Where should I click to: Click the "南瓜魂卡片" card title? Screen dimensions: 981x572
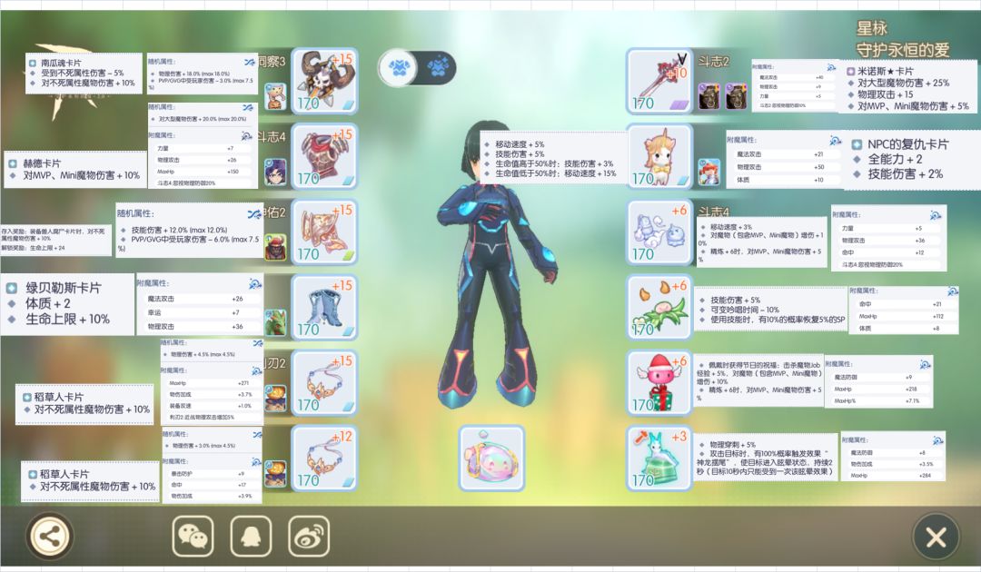[x=62, y=63]
